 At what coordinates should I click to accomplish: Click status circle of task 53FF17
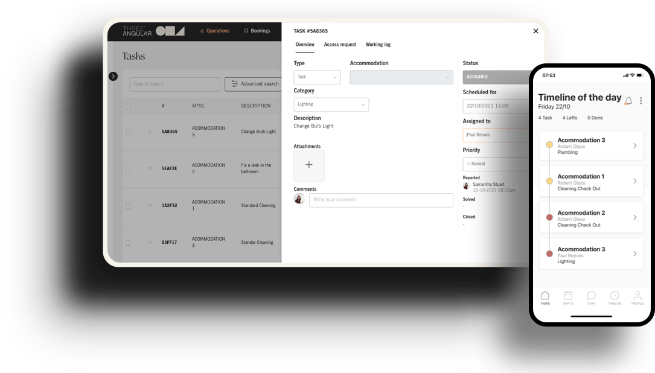[x=150, y=242]
